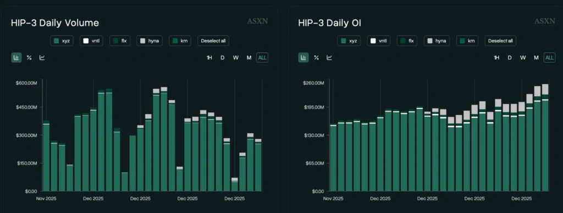The image size is (563, 213).
Task: Click the lowest-volume bar under $150M near the Volume chart's end
Action: coord(234,184)
